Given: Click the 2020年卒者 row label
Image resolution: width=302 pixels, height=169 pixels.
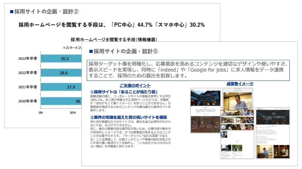Looking at the screenshot, I should (x=28, y=101).
